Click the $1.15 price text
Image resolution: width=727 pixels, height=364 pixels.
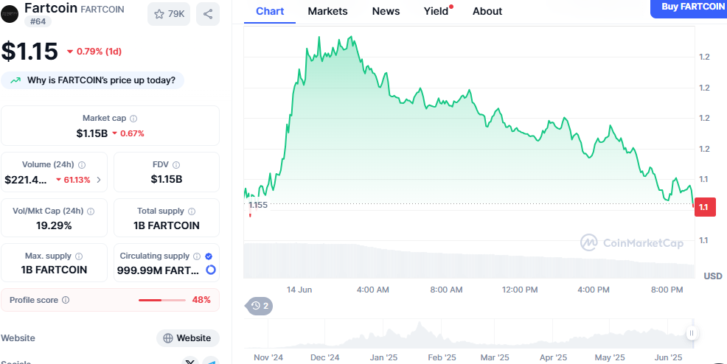[29, 51]
